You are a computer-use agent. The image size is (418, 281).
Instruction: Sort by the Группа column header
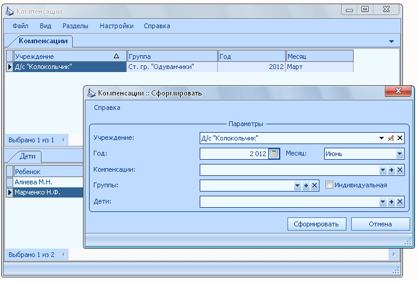point(173,56)
